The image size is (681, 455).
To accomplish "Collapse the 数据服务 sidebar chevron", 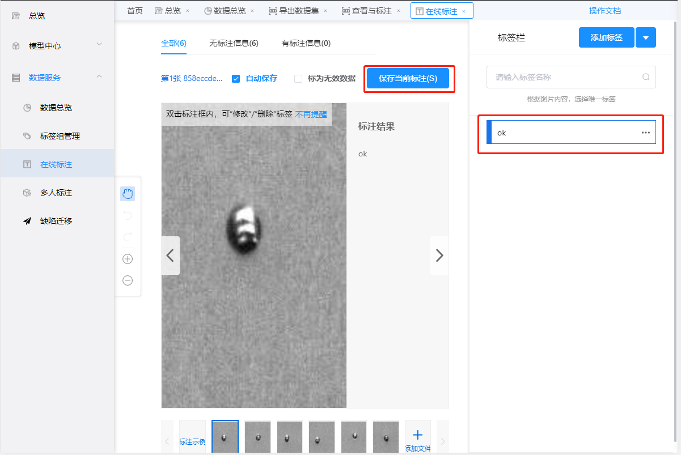I will [99, 76].
